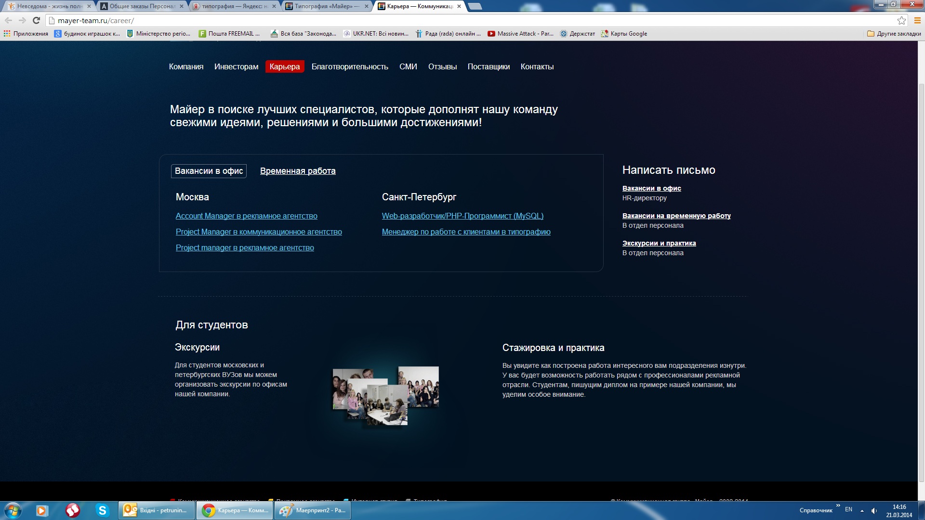Open the Windows Start menu
This screenshot has height=520, width=925.
[13, 510]
